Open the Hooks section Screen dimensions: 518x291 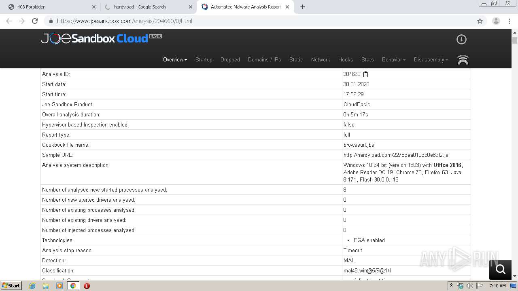(346, 59)
